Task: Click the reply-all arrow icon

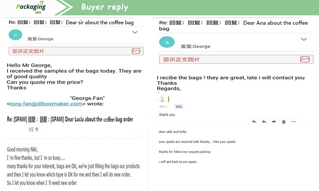Action: 264,122
